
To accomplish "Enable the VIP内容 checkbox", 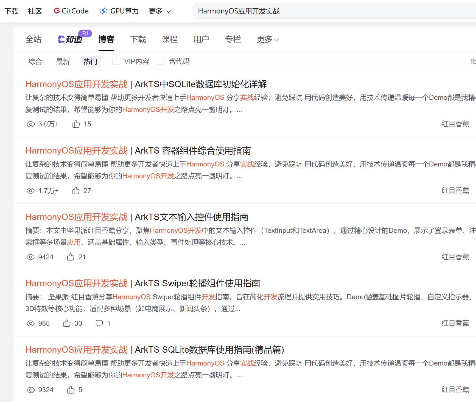I will pos(116,61).
